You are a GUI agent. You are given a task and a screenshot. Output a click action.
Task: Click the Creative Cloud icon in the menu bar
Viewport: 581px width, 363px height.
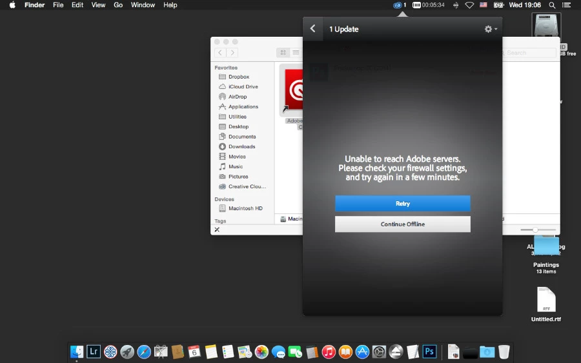pyautogui.click(x=397, y=5)
